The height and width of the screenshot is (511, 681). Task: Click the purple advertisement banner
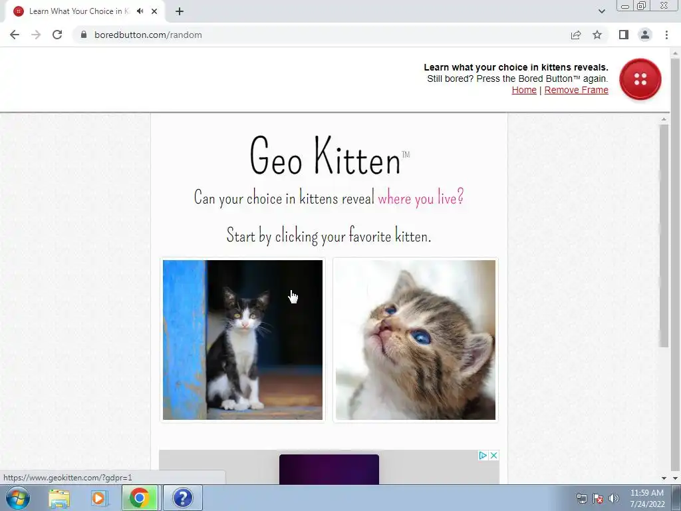[x=329, y=469]
